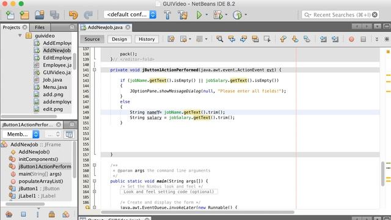Click the Last Edit editor icon
This screenshot has height=220, width=391.
pos(171,39)
